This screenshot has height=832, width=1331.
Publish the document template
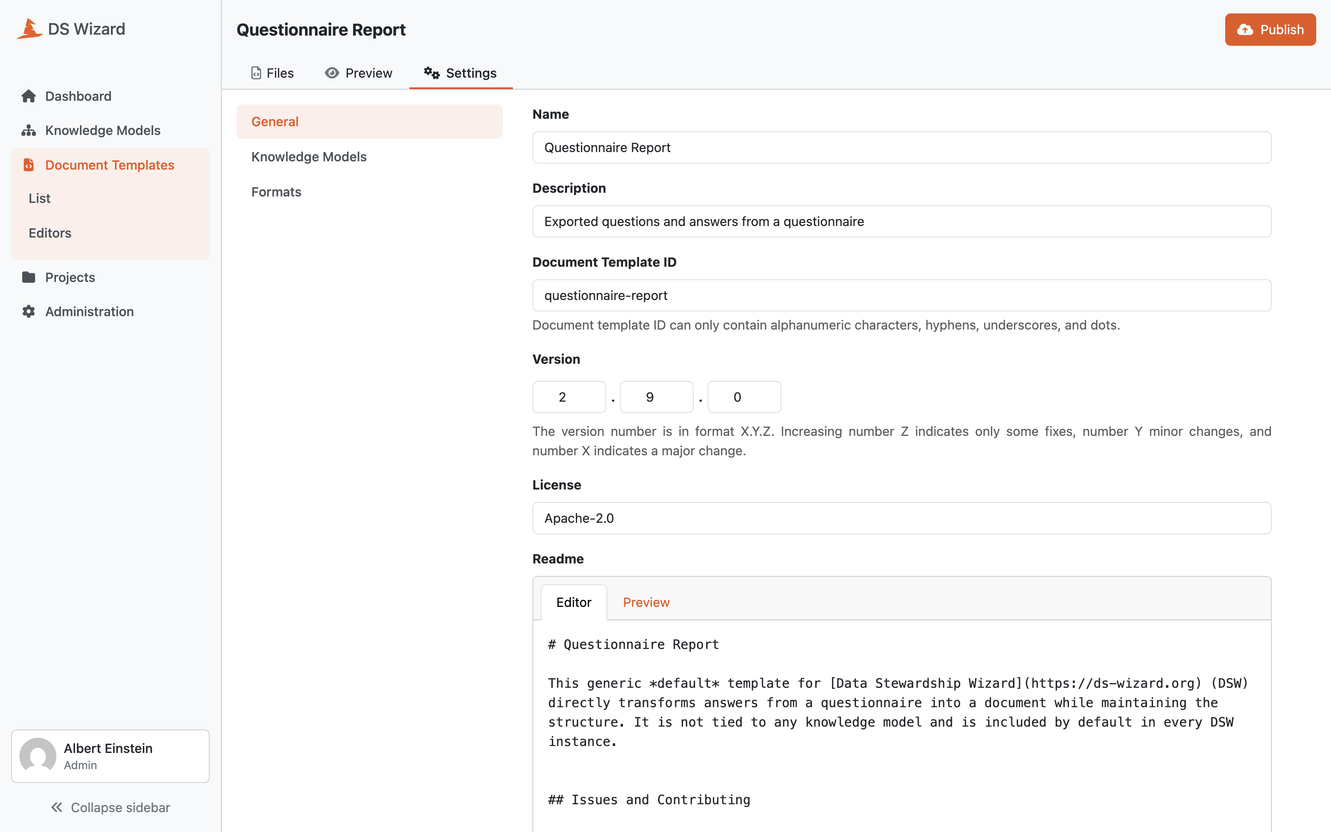[1270, 30]
